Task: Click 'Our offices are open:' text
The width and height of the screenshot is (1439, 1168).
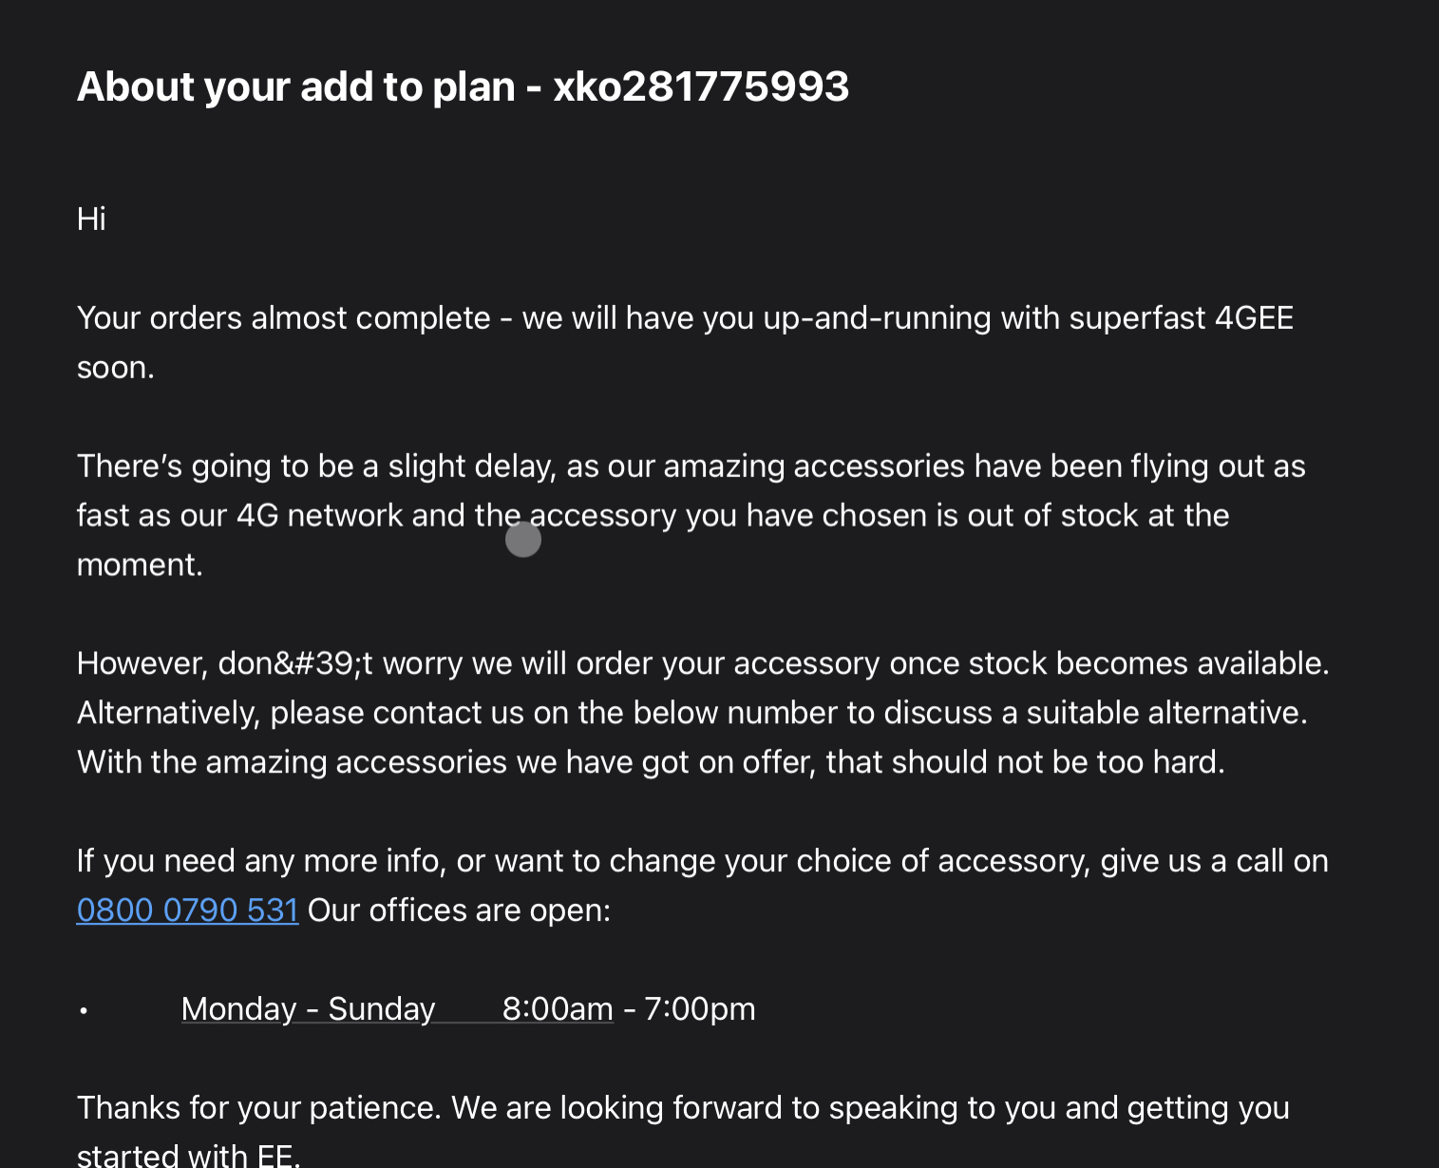Action: pos(459,910)
